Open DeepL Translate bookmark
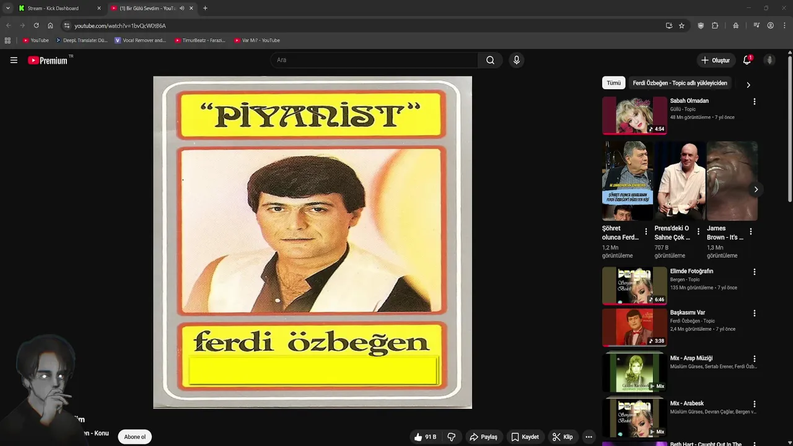This screenshot has height=446, width=793. (x=81, y=40)
